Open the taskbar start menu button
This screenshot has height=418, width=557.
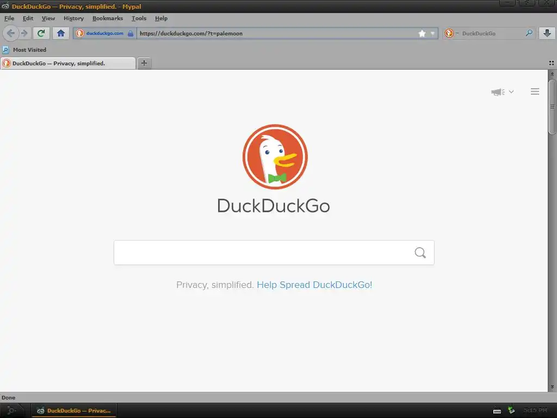[12, 410]
